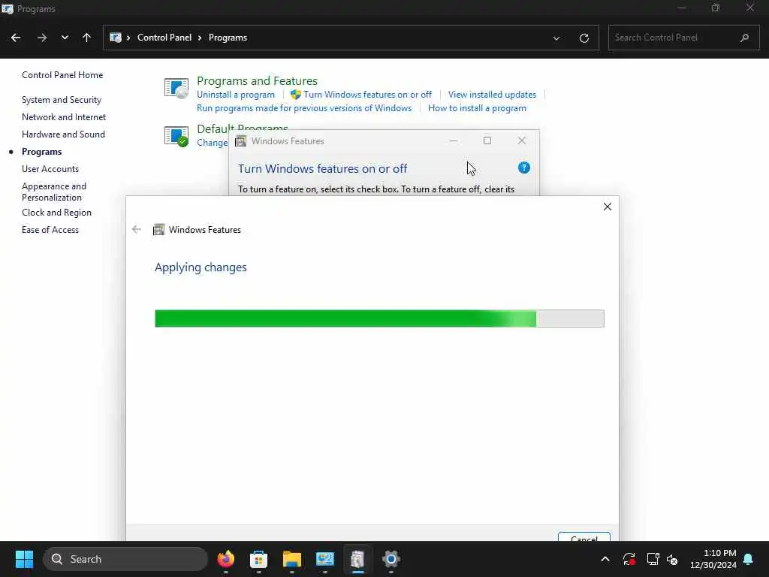Open Clock and Region category

[x=56, y=213]
